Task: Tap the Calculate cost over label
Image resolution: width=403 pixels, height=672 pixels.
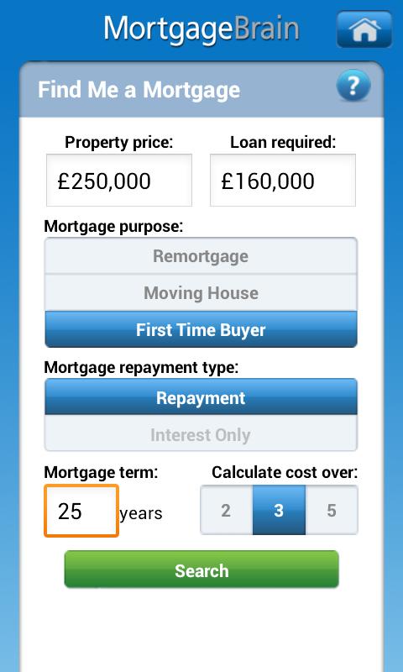Action: pyautogui.click(x=285, y=472)
